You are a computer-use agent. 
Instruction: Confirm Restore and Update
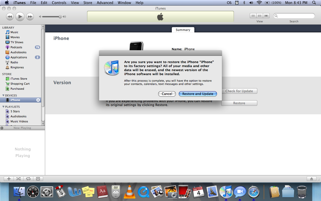[x=198, y=94]
